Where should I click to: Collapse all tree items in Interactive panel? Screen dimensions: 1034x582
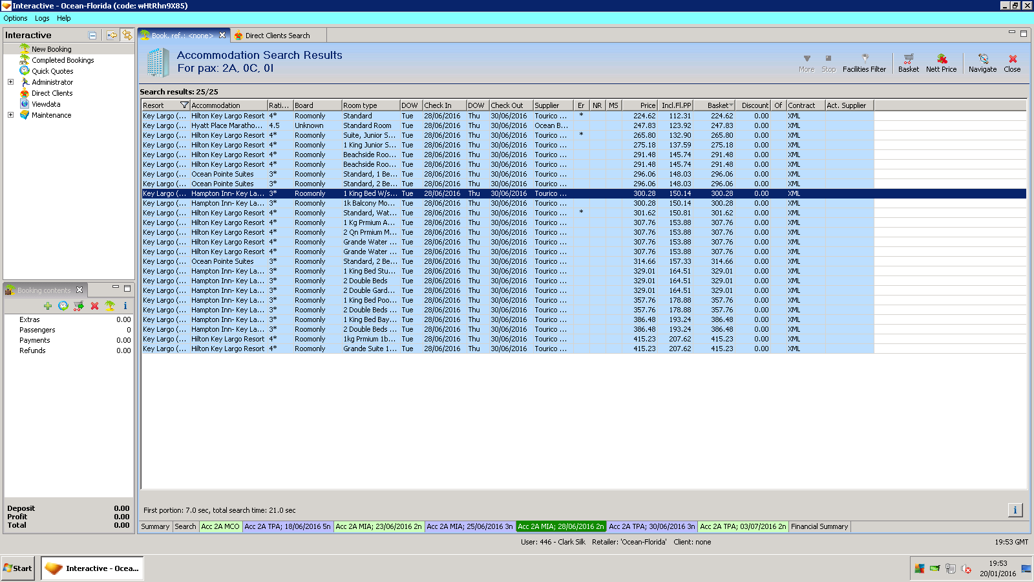(x=92, y=36)
